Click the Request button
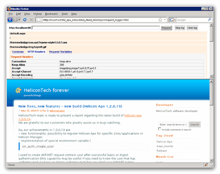 point(166,28)
